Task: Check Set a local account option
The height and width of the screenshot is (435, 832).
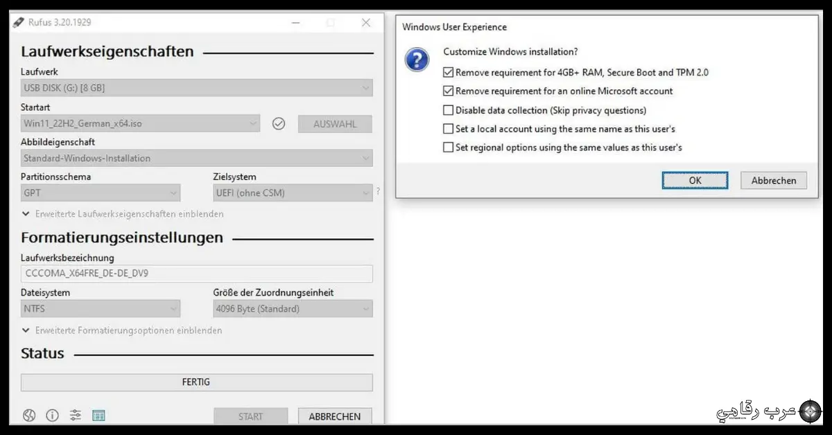Action: coord(449,129)
